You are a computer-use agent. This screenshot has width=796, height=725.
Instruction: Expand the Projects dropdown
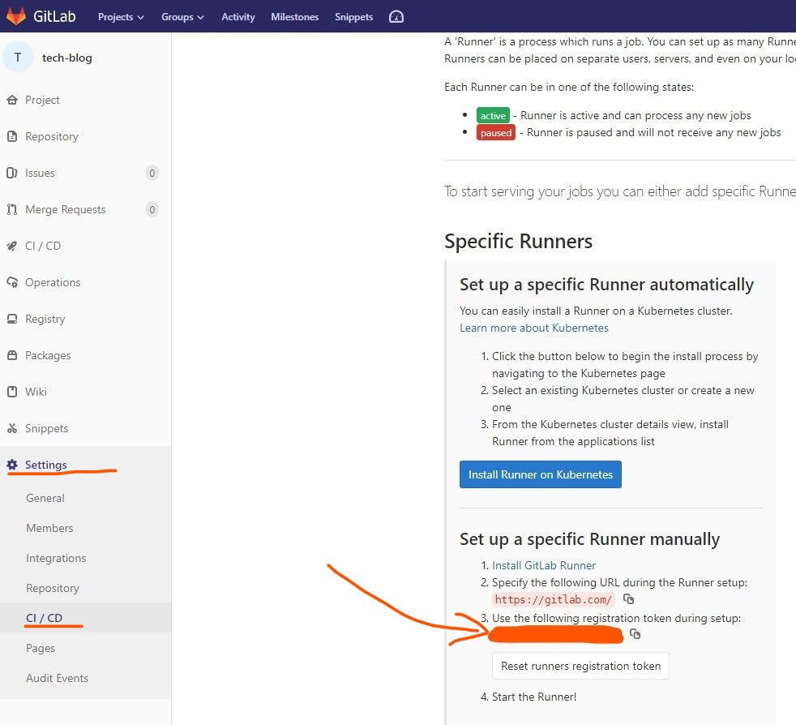(120, 16)
